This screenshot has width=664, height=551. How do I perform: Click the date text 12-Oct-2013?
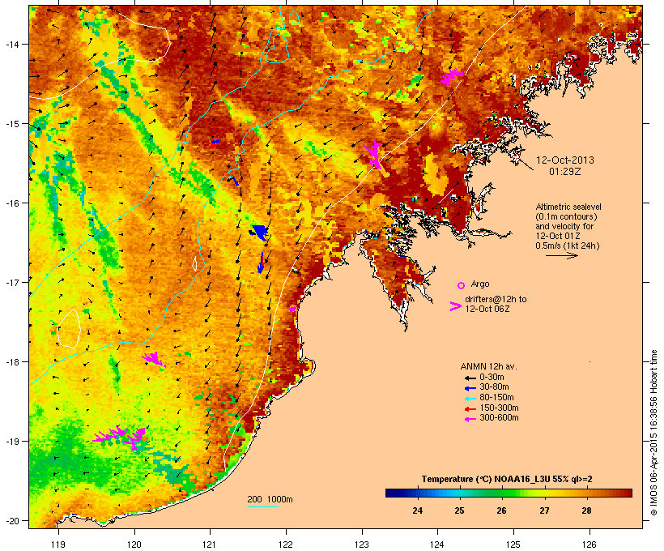tap(565, 160)
